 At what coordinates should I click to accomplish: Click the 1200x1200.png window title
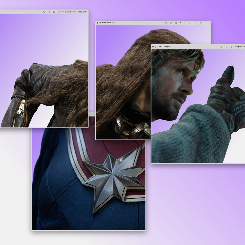(108, 23)
